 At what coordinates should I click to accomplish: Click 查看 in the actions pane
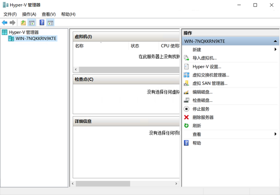click(197, 134)
